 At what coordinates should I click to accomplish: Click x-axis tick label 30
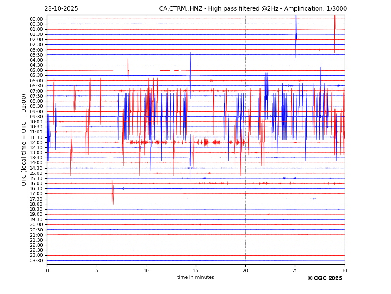[x=345, y=270]
